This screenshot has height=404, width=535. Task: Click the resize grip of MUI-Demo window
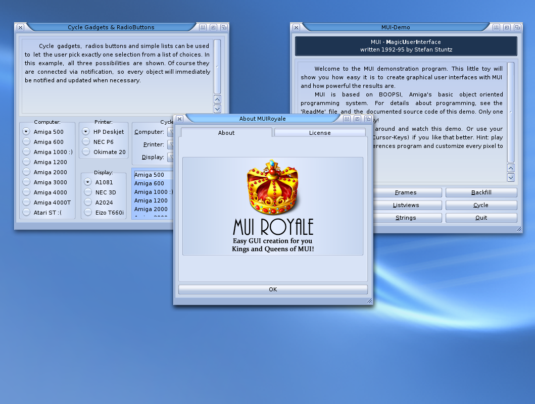[519, 229]
